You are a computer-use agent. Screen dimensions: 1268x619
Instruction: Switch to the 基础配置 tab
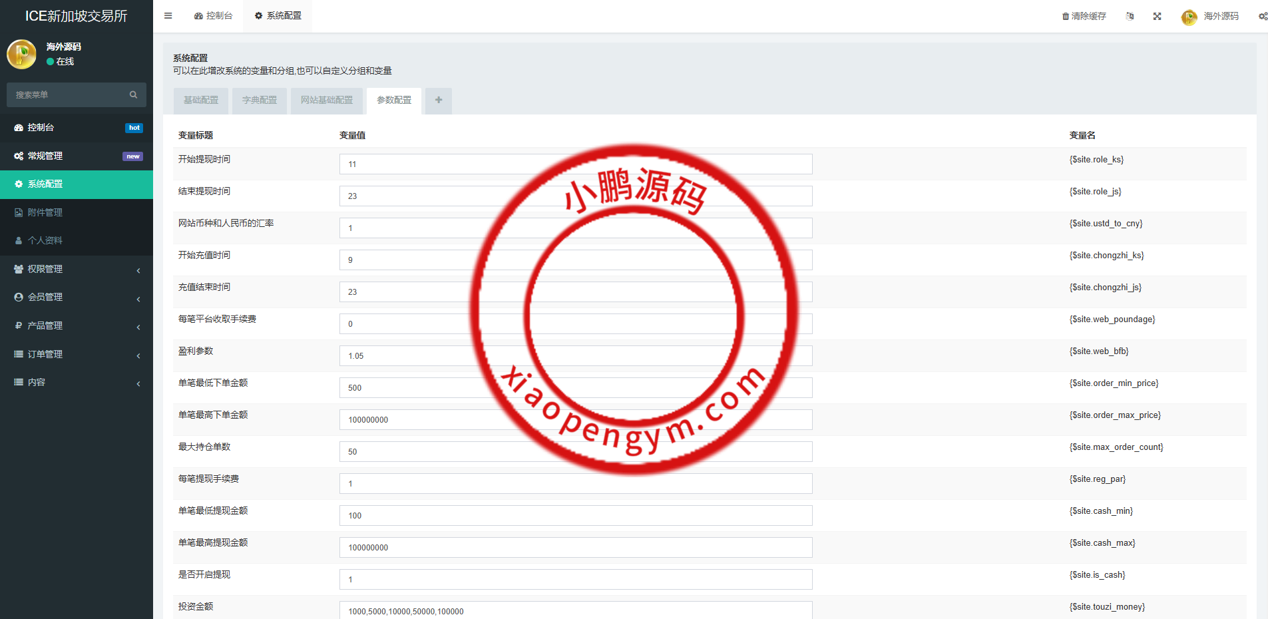[x=201, y=101]
